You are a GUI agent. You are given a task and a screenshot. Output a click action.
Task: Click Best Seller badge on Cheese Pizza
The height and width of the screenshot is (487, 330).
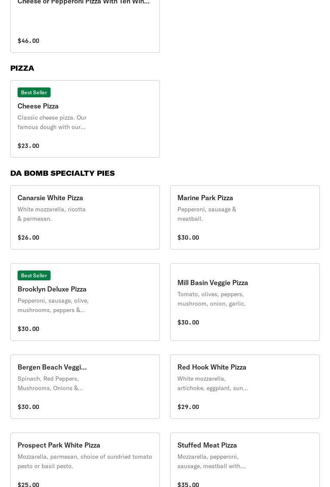point(34,93)
